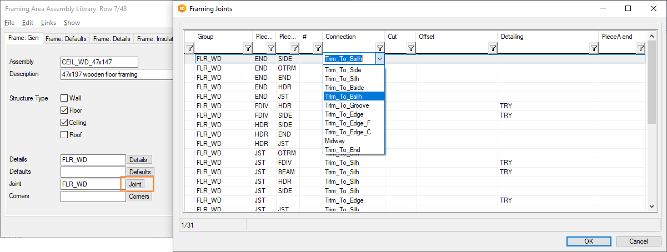
Task: Enable the Wall structure type checkbox
Action: click(x=64, y=98)
